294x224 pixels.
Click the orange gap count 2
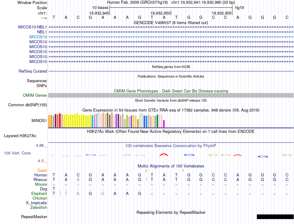coord(146,171)
